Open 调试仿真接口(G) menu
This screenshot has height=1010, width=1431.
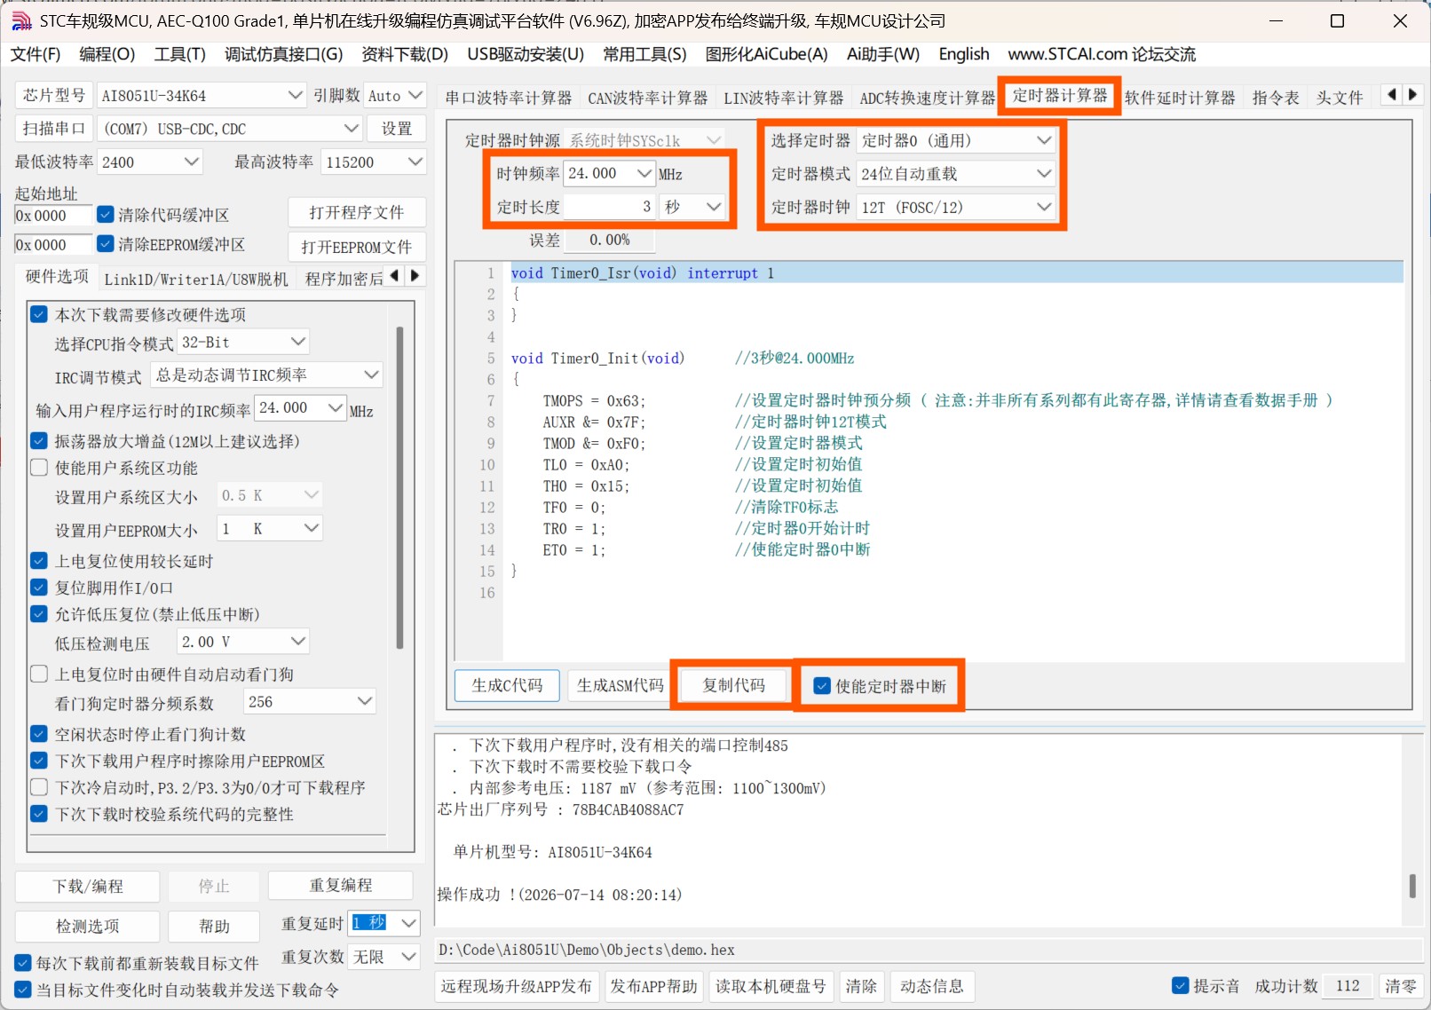tap(283, 54)
